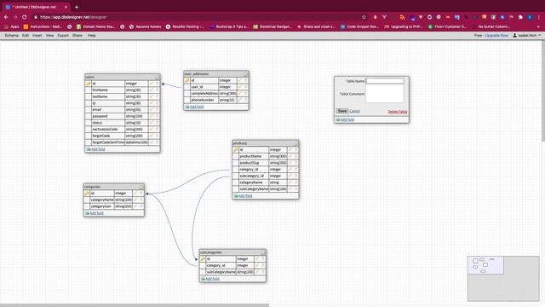Edit the firstName field in users table
The image size is (545, 307).
point(152,90)
